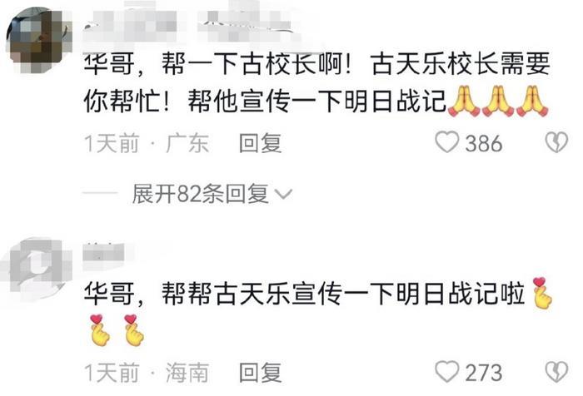Click the praying hands emoji row
This screenshot has width=583, height=396.
[498, 101]
